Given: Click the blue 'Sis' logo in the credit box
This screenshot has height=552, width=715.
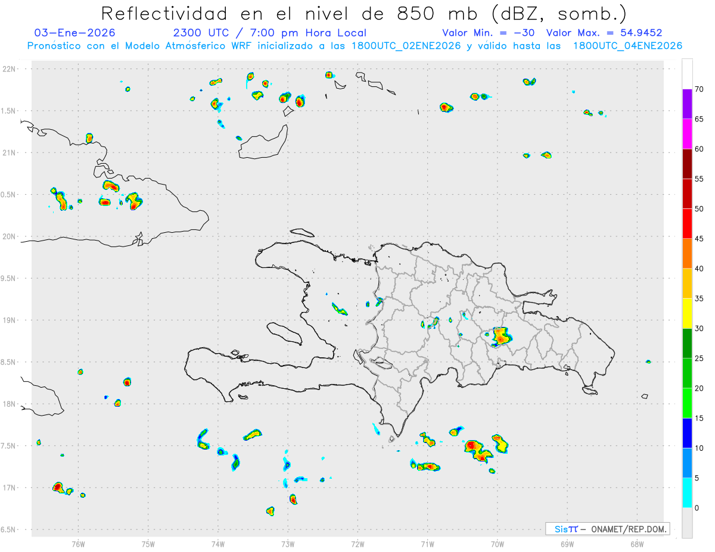Looking at the screenshot, I should click(561, 529).
